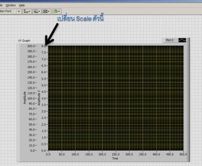202x166 pixels.
Task: Open the Window menu
Action: [x=11, y=5]
